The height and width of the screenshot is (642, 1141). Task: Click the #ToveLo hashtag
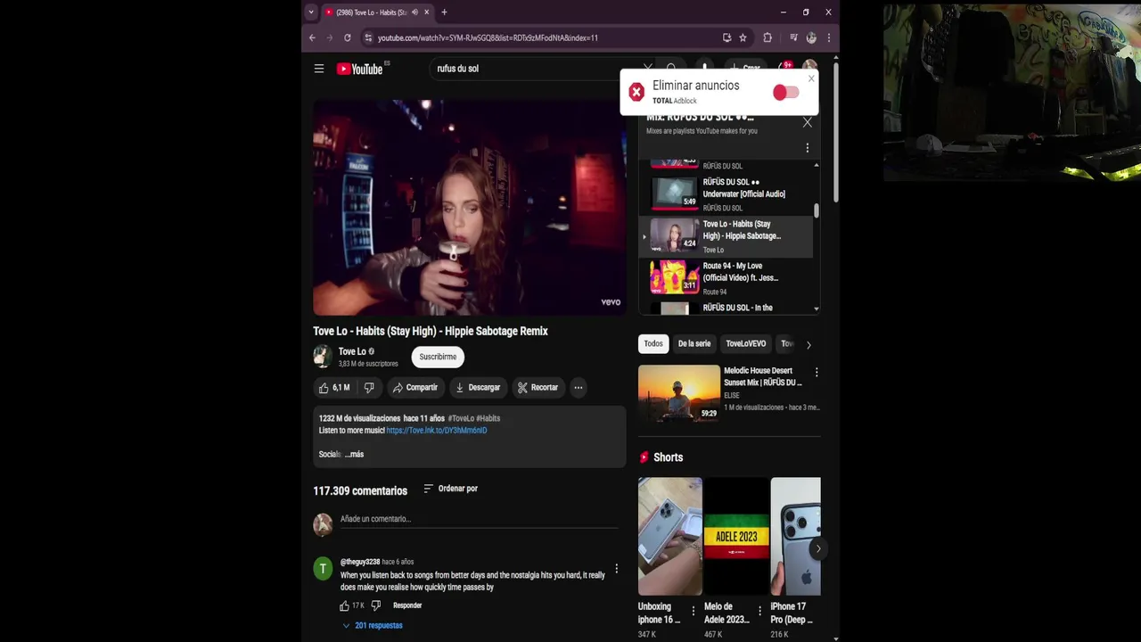[x=461, y=418]
